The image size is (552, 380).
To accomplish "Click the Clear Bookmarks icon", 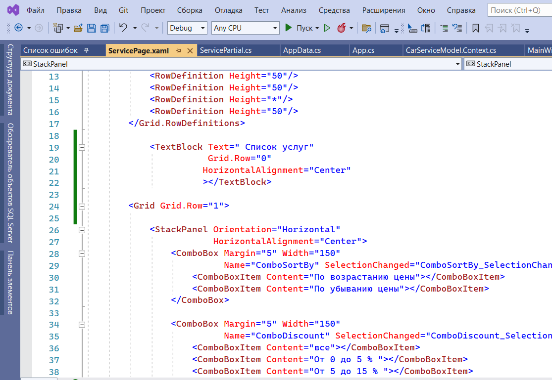I will [x=516, y=28].
